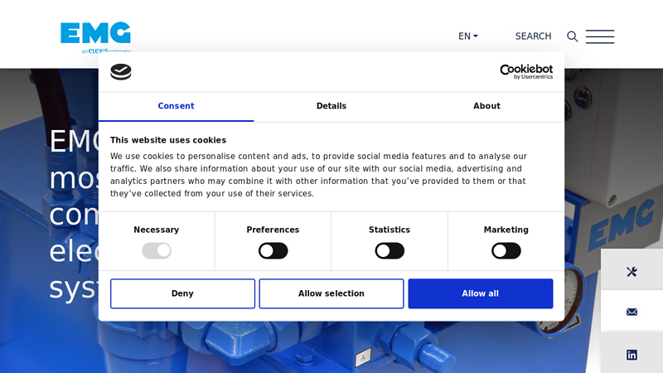Click the Usercentrics Cookiebot logo link

[526, 72]
